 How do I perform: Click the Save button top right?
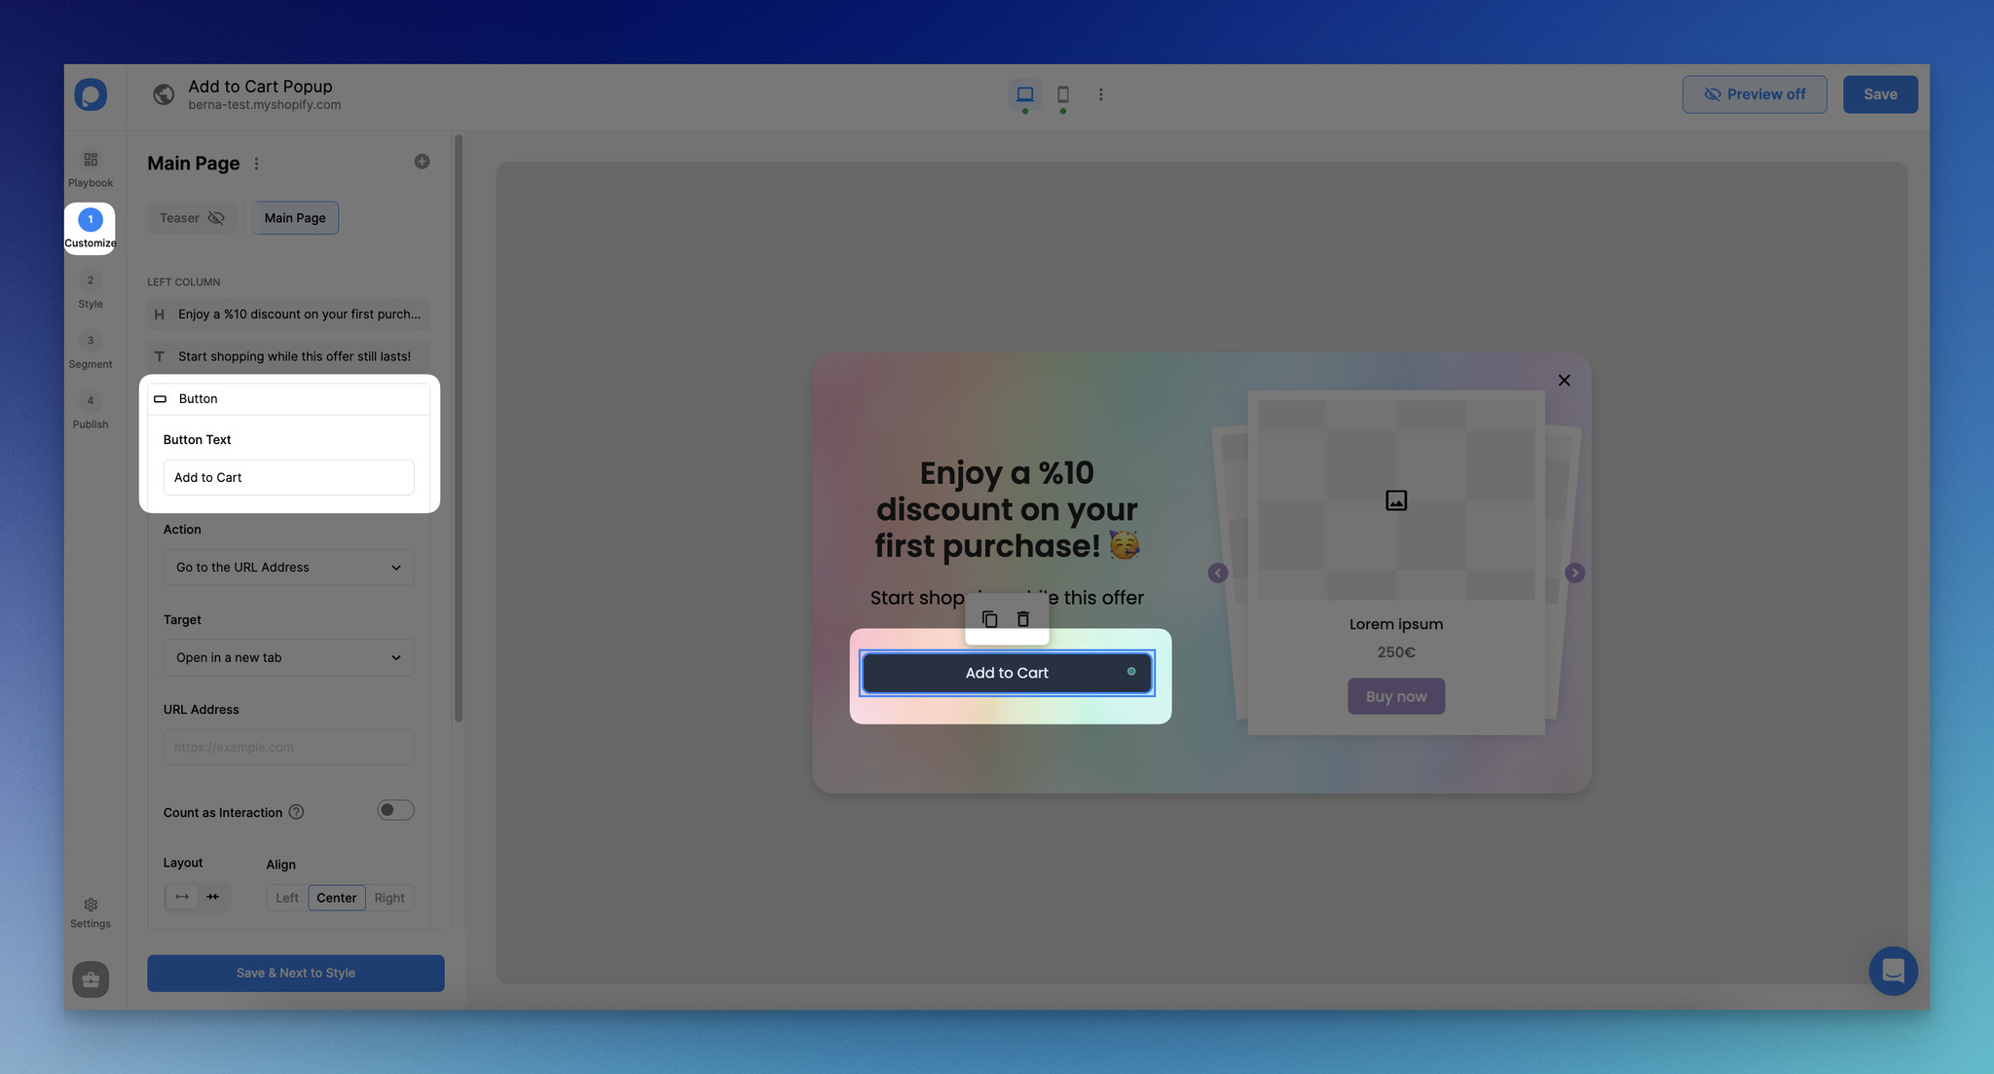[1880, 93]
